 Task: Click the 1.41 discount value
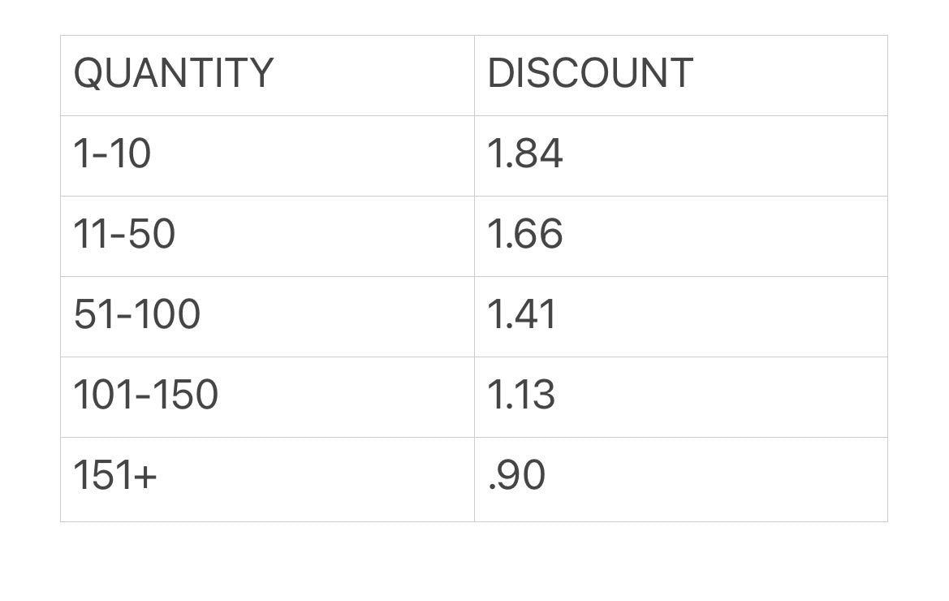[522, 314]
